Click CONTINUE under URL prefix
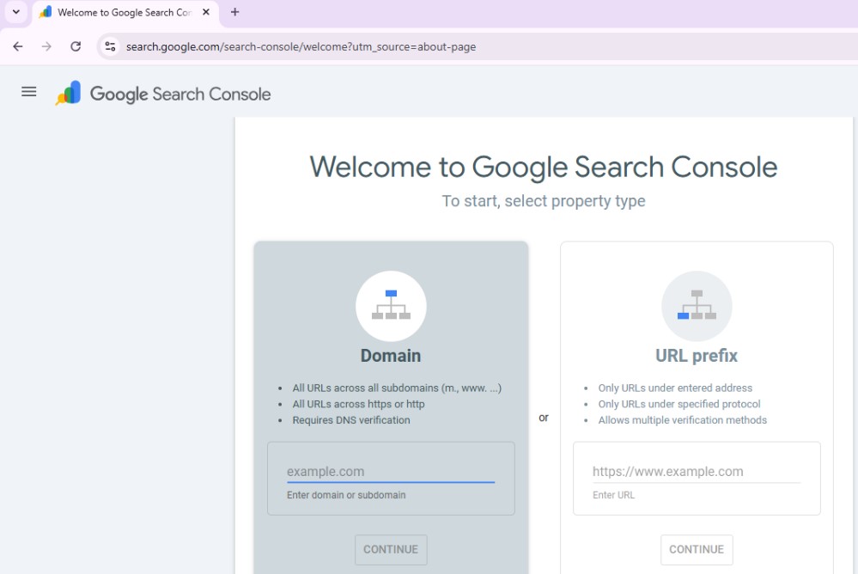 697,549
